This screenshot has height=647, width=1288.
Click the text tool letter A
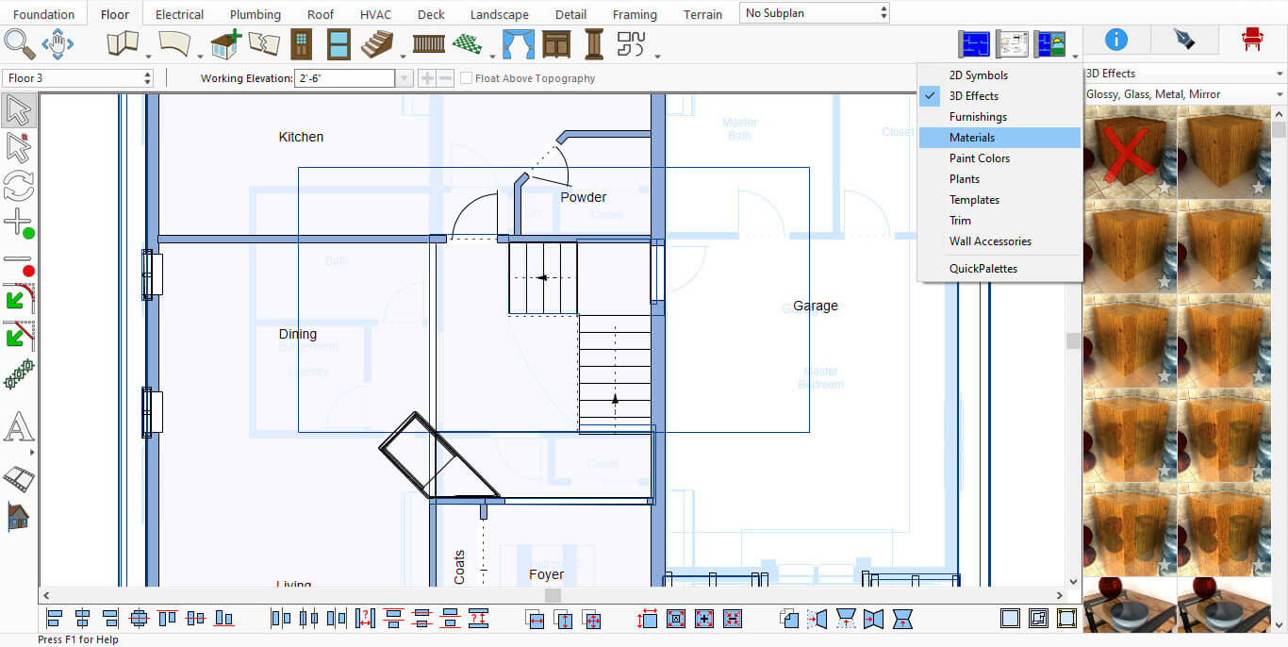(x=18, y=429)
